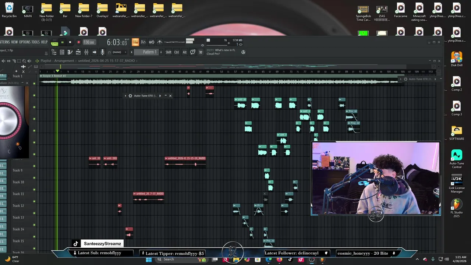
Task: Open the Piano Roll icon
Action: (70, 52)
